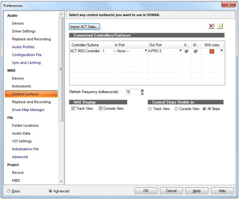Click the Import ACT Data button

click(x=84, y=26)
